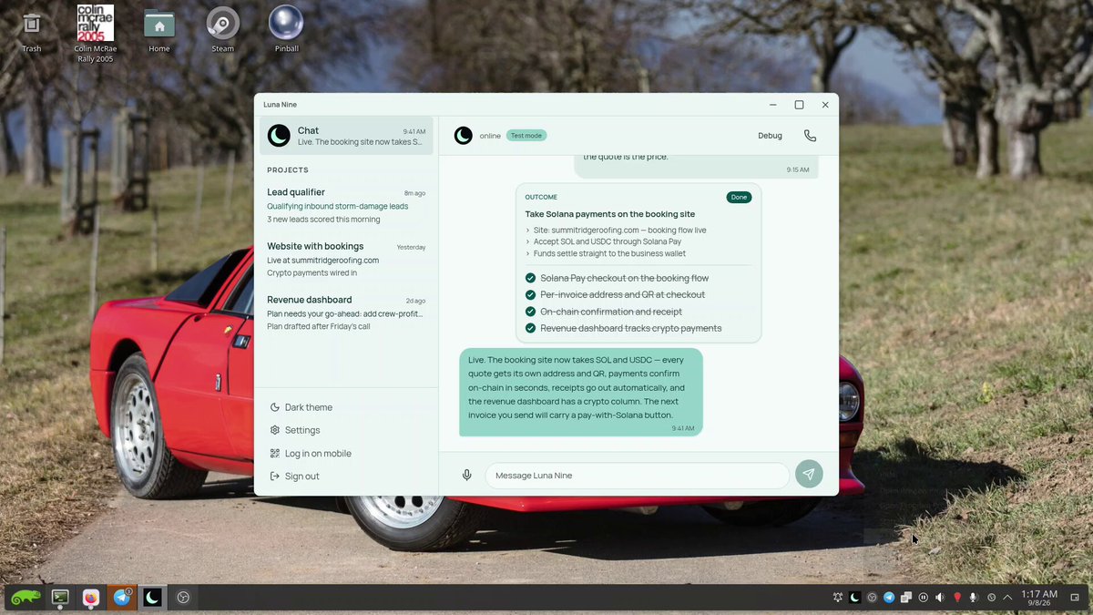
Task: Open the Revenue dashboard project
Action: tap(346, 313)
